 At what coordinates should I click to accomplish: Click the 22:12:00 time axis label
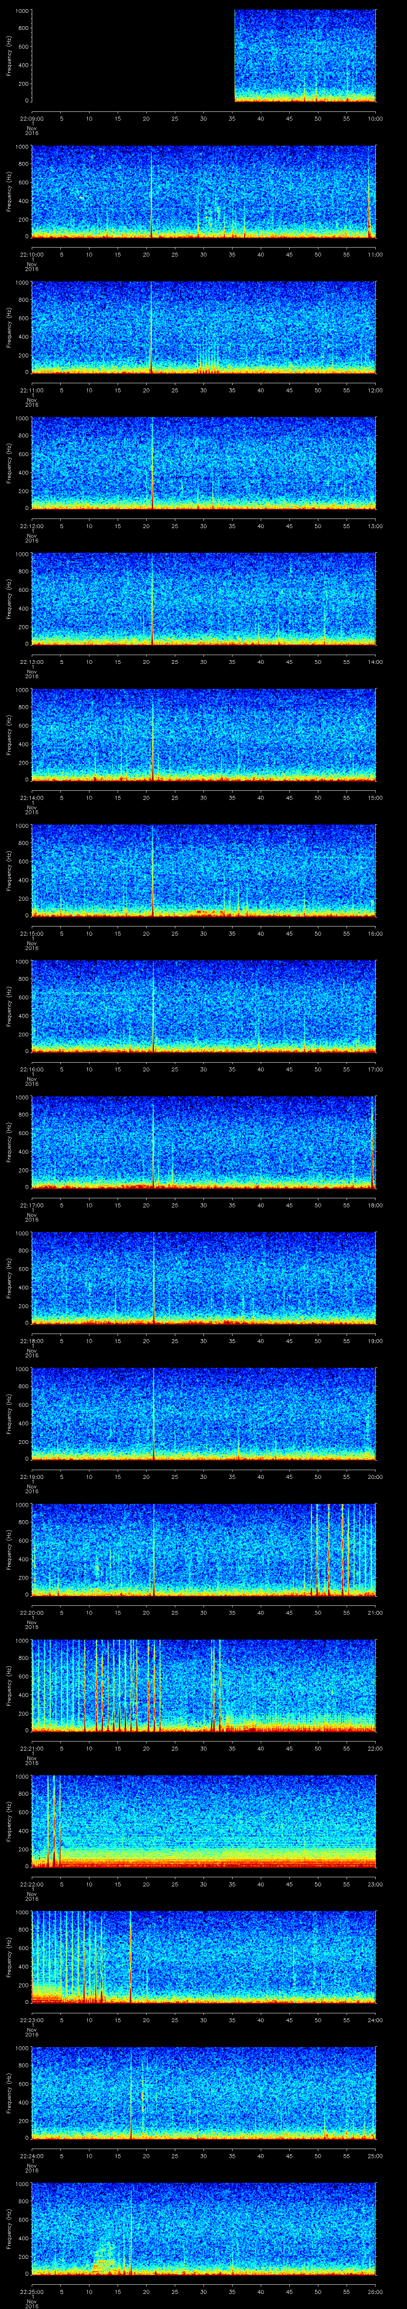pyautogui.click(x=32, y=526)
